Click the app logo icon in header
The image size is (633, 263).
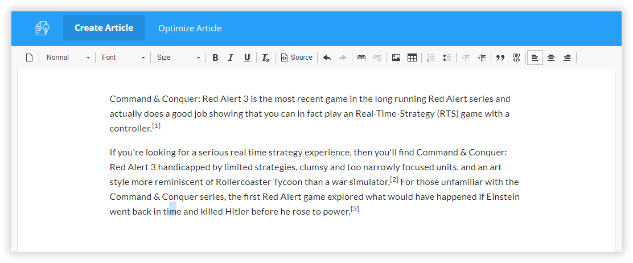click(42, 28)
